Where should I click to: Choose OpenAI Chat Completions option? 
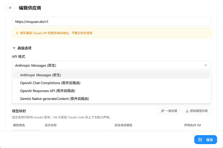click(111, 83)
